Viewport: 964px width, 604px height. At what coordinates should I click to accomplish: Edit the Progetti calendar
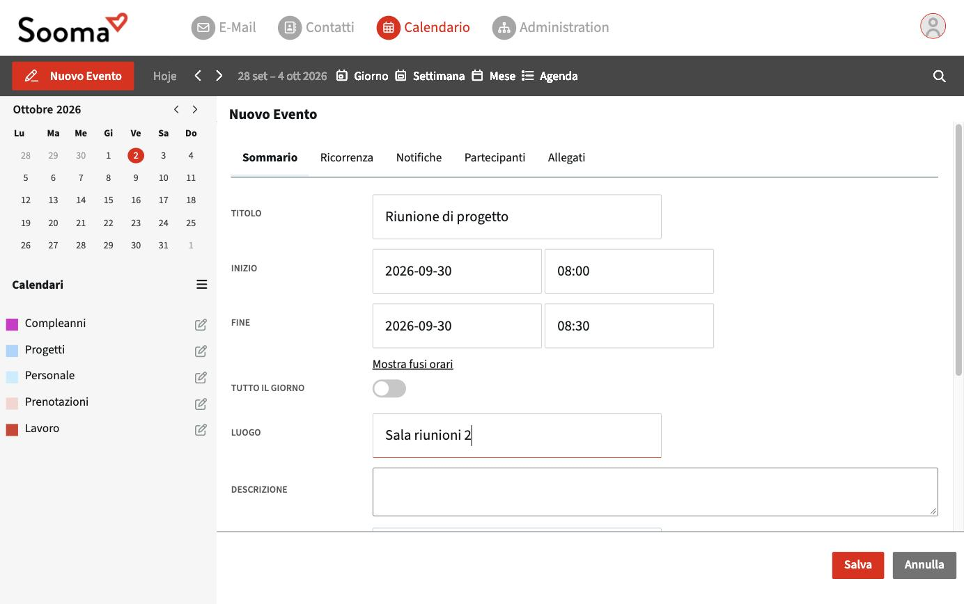201,351
